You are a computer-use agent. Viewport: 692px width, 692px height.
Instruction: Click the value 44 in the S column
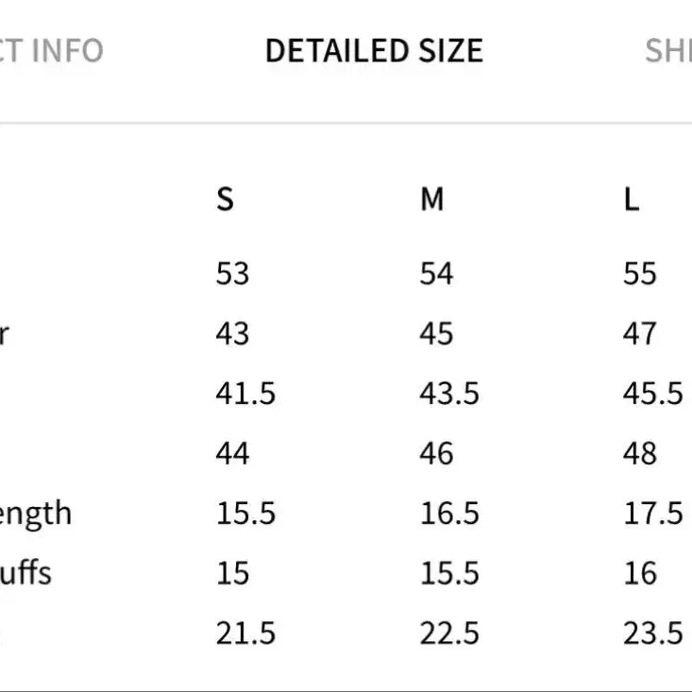(x=232, y=454)
